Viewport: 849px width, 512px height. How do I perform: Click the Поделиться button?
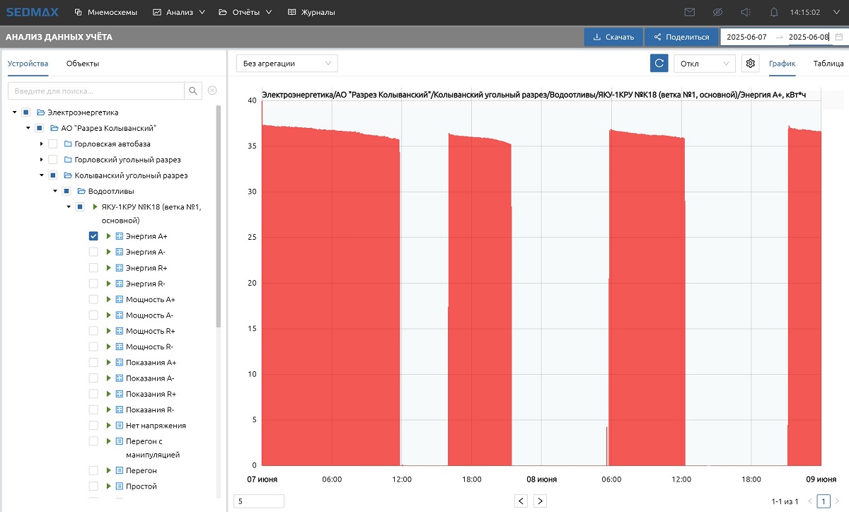click(681, 37)
